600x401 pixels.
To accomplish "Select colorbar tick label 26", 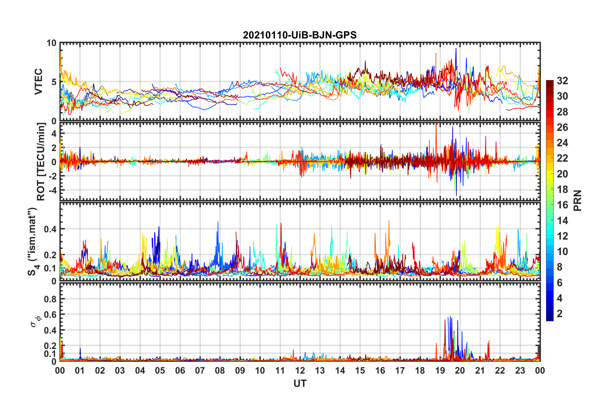I will 562,127.
